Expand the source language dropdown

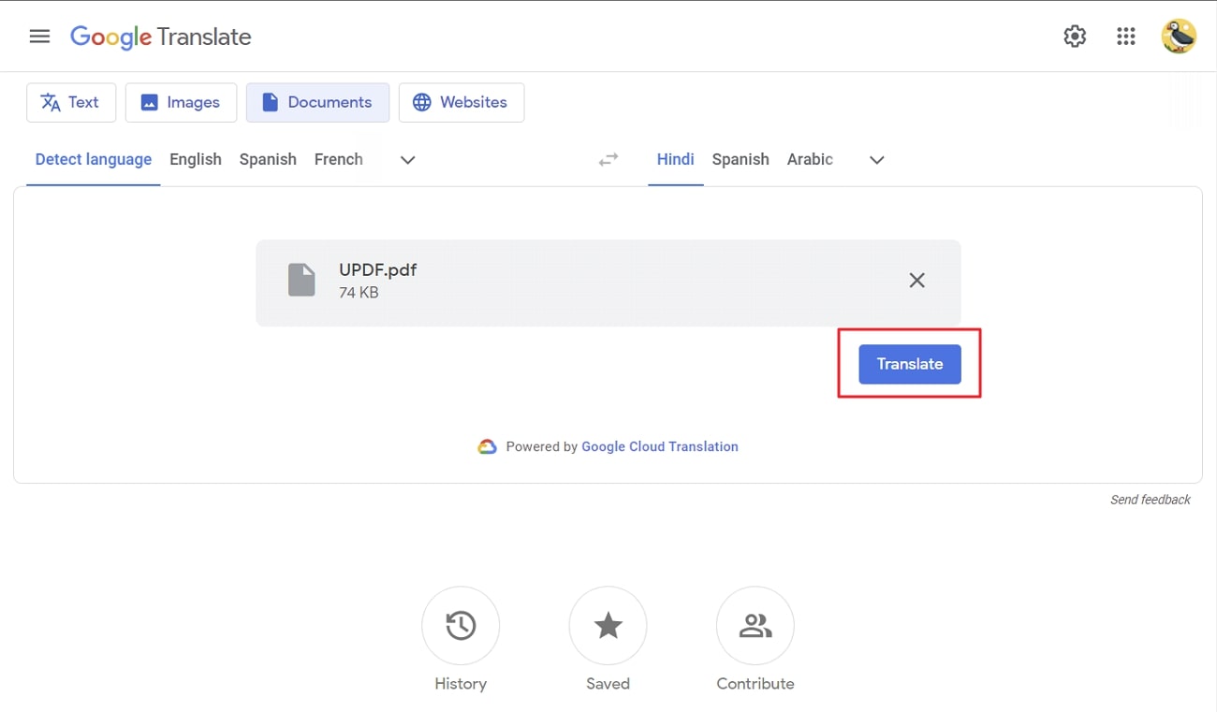click(407, 160)
